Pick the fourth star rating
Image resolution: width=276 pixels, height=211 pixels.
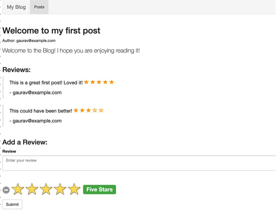coord(60,189)
